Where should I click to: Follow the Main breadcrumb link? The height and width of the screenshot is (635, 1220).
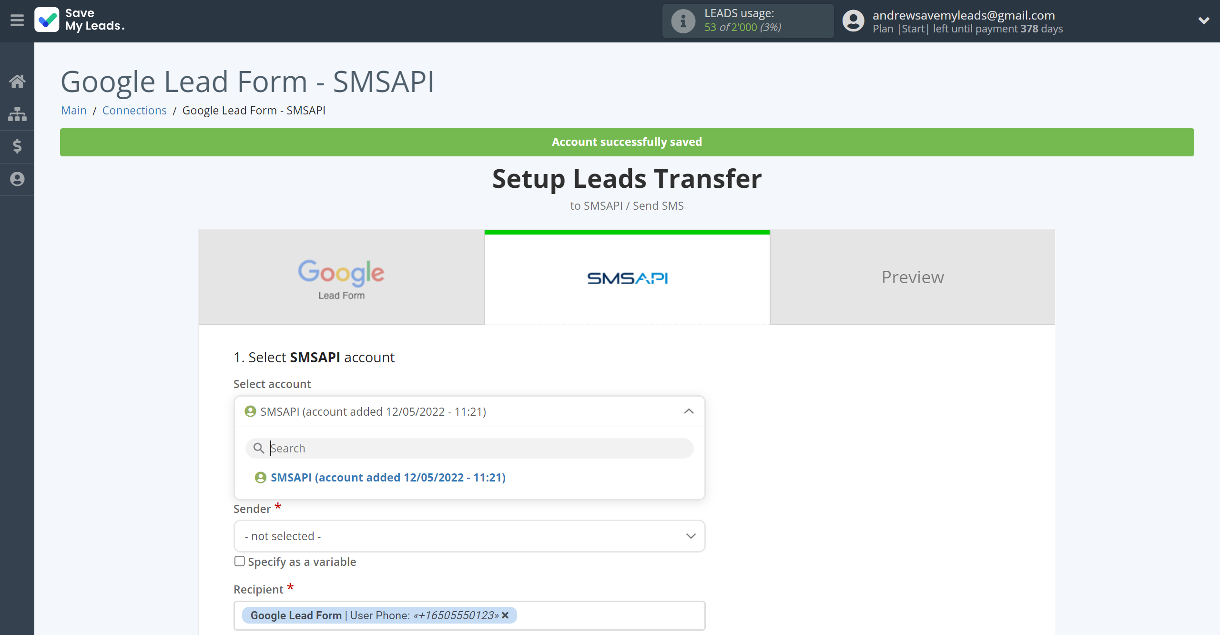(74, 110)
